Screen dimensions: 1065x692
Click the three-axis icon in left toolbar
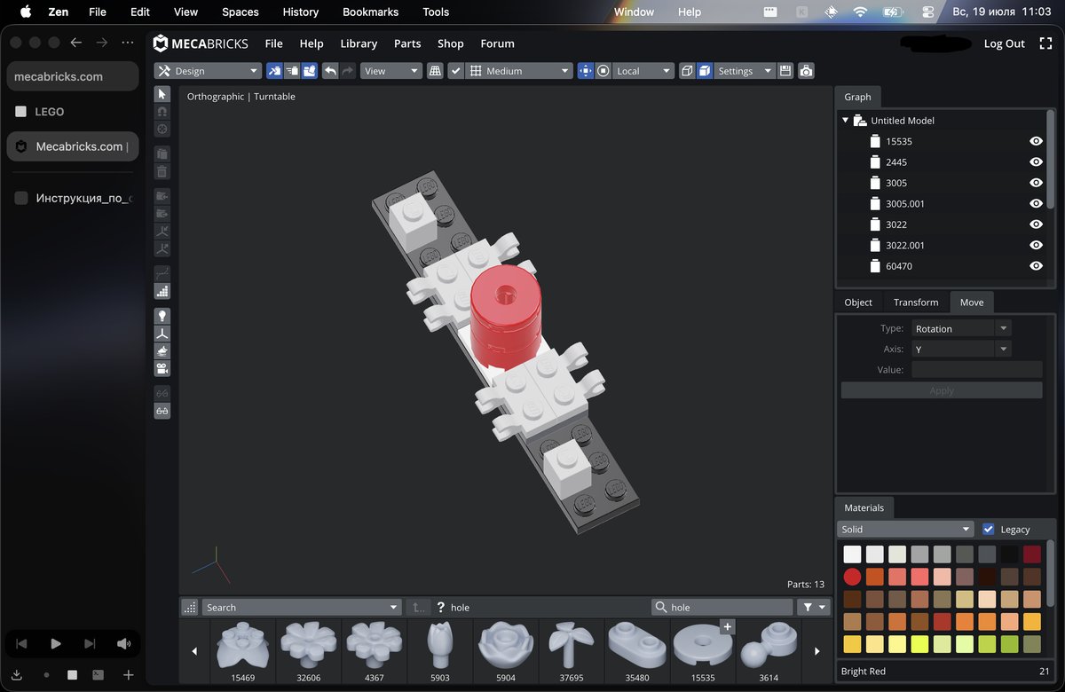tap(162, 334)
